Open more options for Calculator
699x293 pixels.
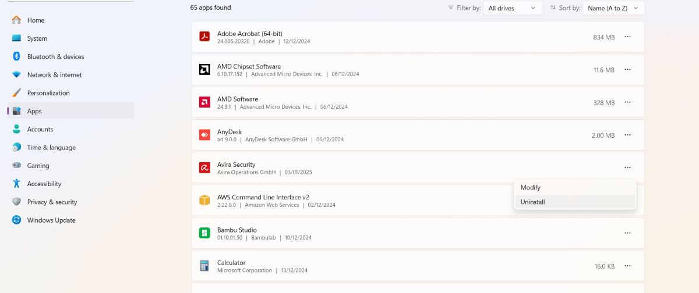coord(627,266)
